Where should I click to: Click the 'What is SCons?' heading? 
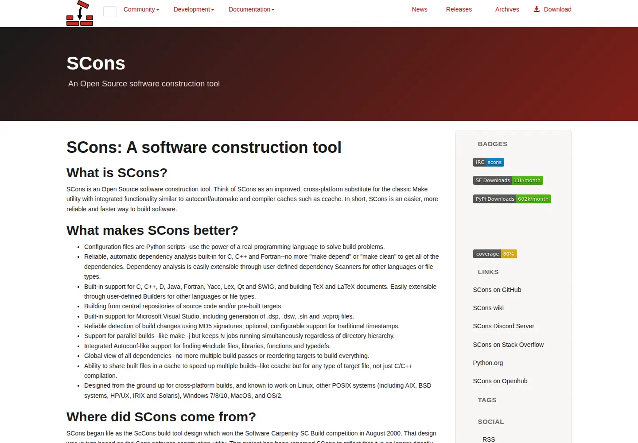(x=117, y=173)
